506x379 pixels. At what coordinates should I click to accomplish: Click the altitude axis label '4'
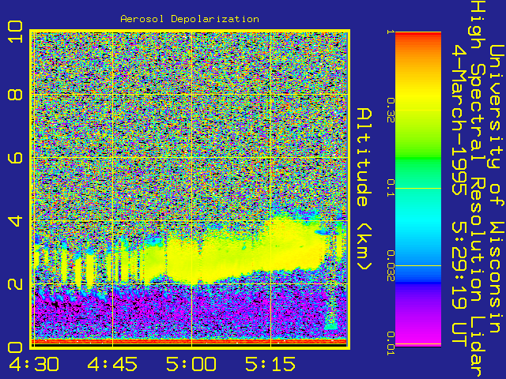(x=15, y=221)
